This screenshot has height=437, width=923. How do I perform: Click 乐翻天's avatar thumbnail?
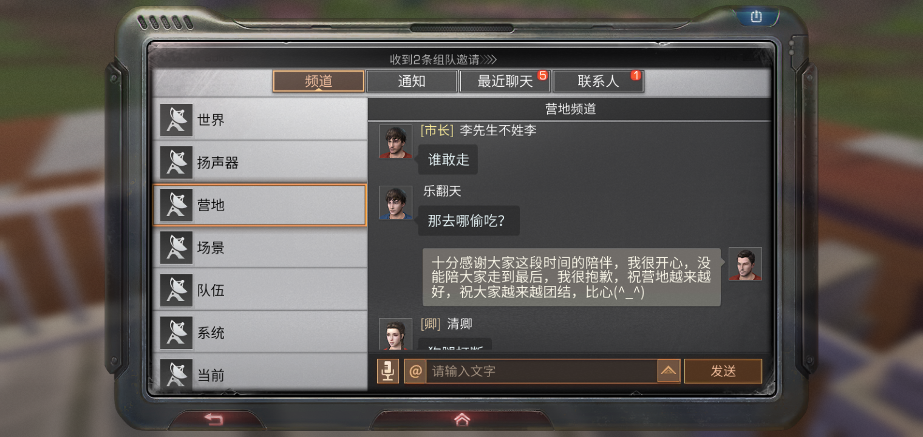point(395,203)
